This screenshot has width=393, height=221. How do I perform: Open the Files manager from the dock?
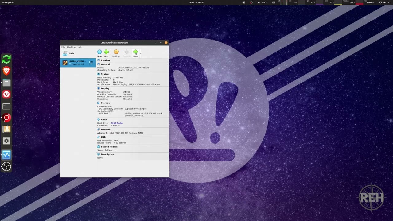tap(6, 83)
